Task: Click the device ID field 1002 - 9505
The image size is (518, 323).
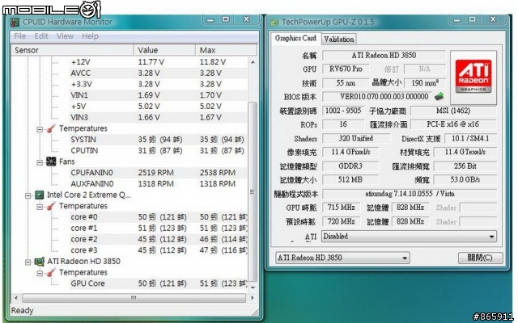Action: tap(343, 111)
